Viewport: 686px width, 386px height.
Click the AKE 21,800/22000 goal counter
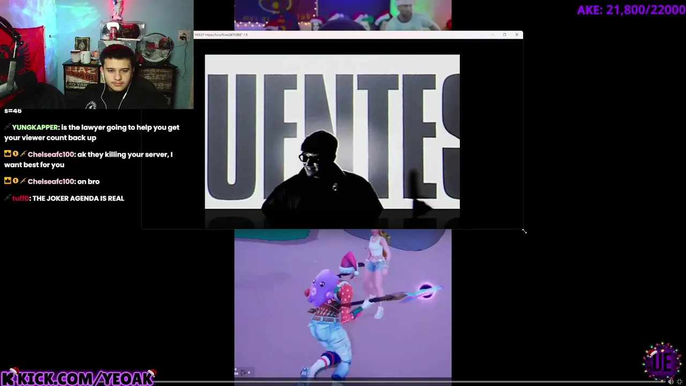point(631,10)
